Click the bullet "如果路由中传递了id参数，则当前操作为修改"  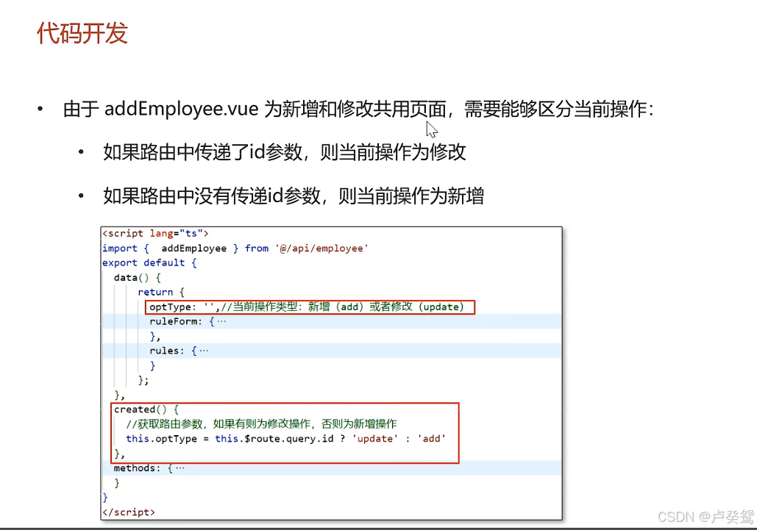point(285,152)
